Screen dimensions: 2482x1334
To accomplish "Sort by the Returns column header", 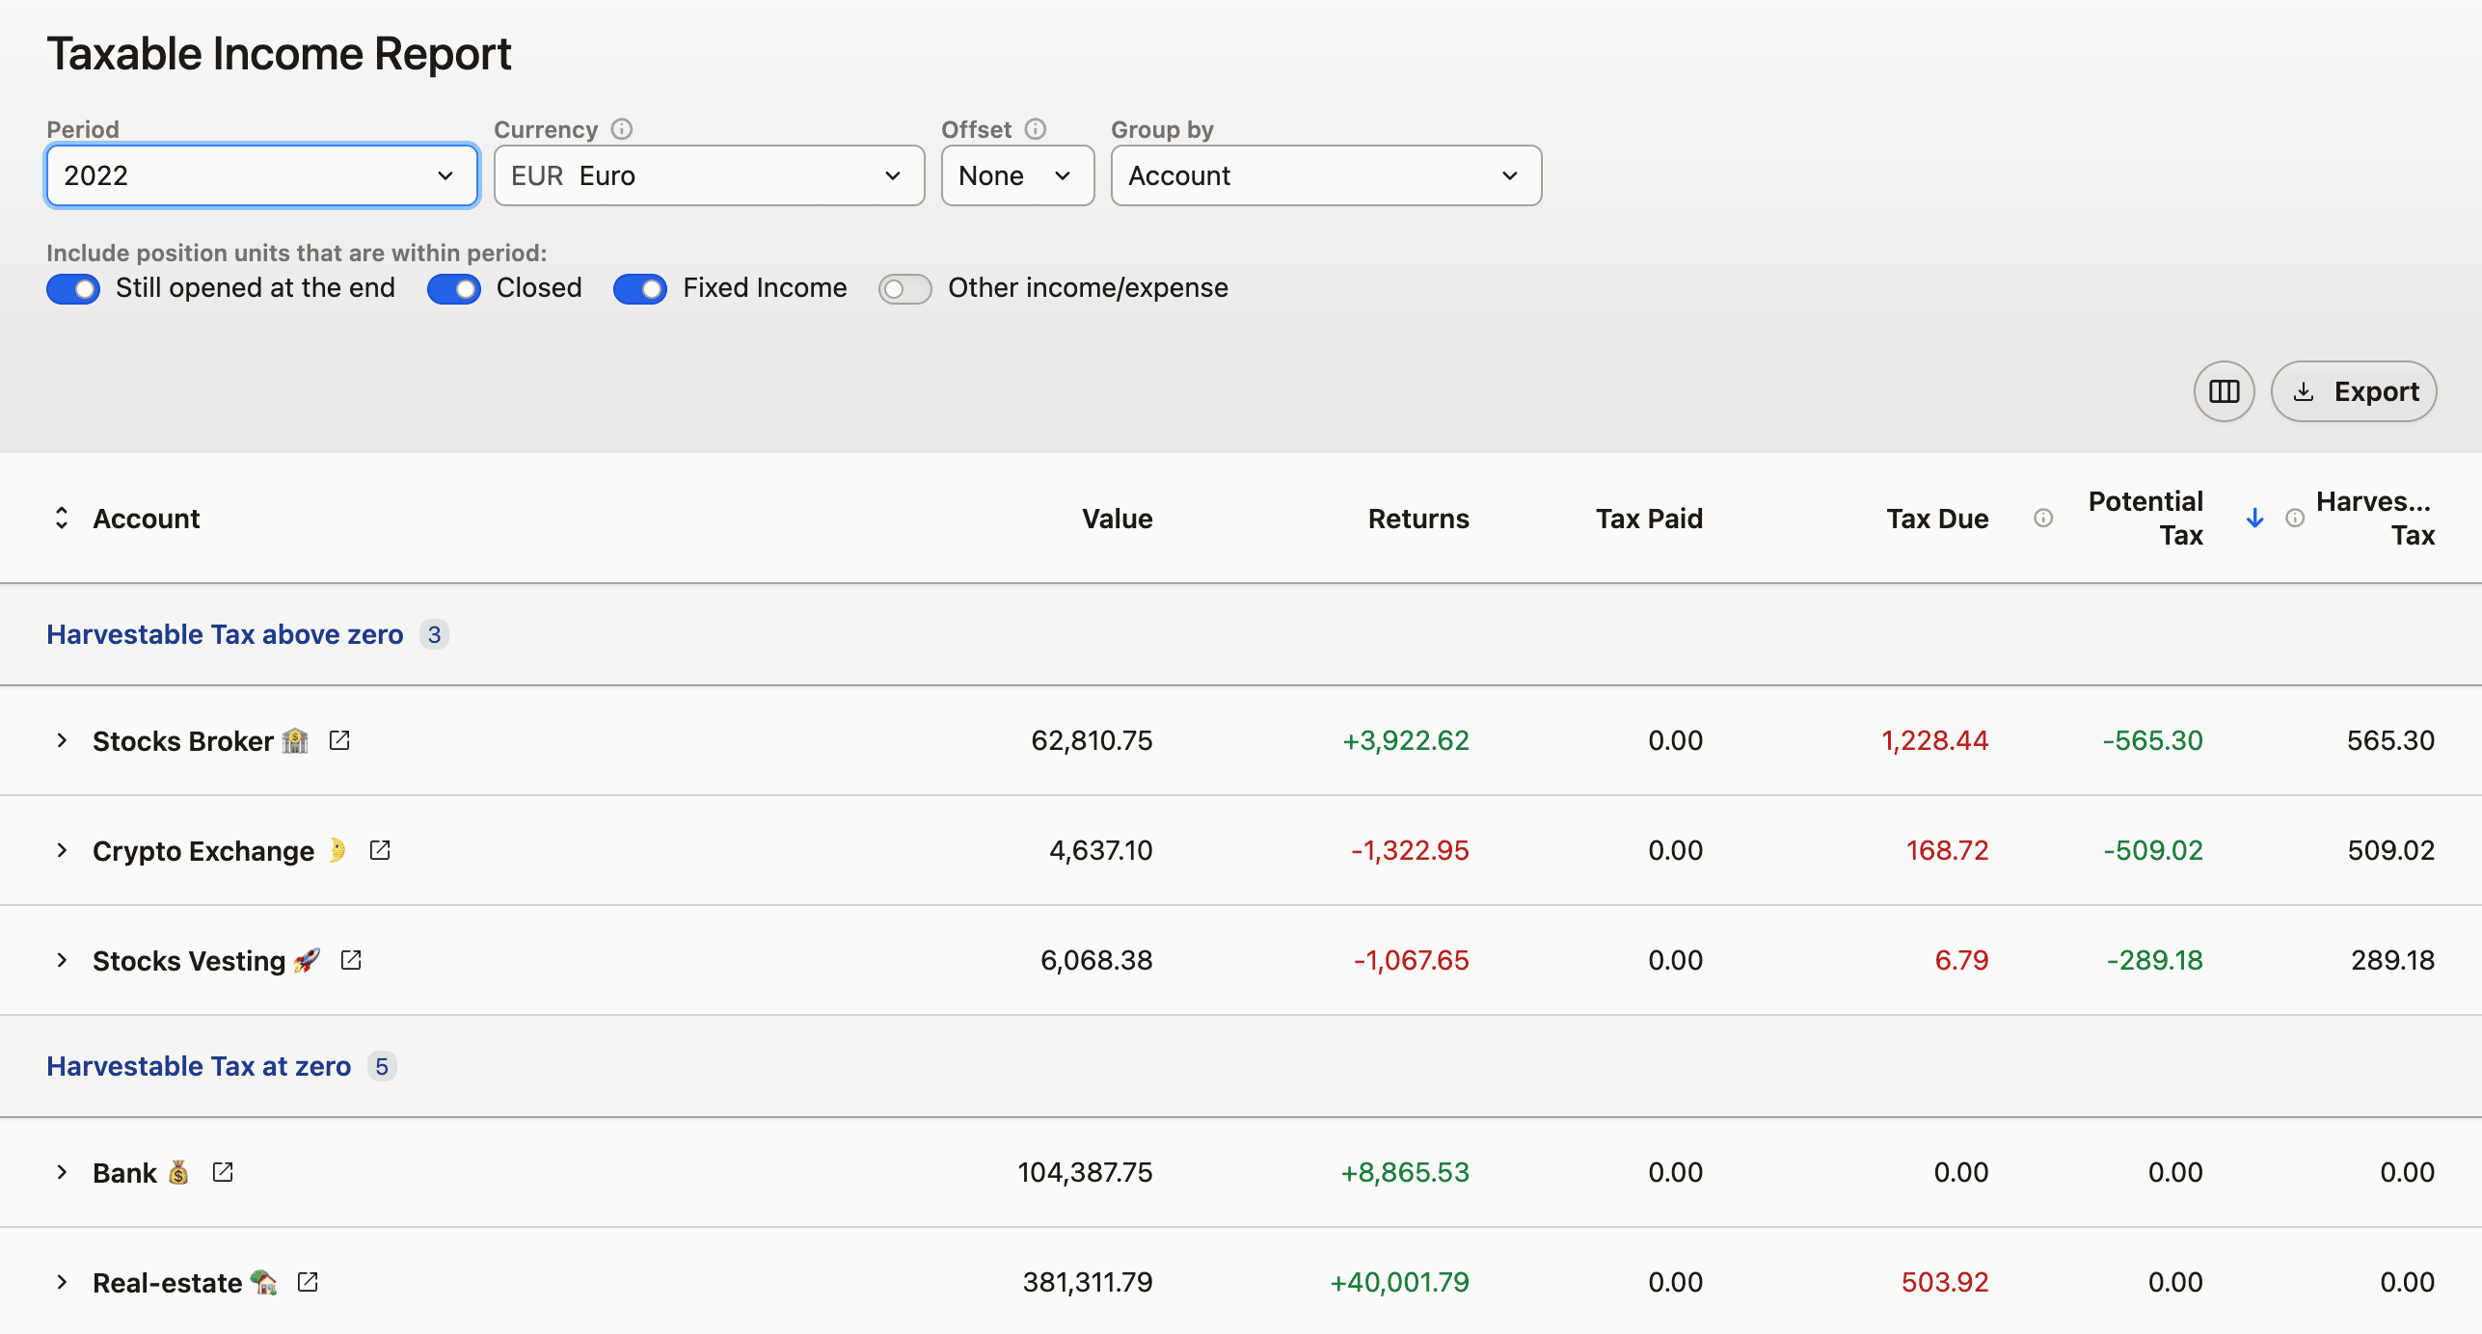I will point(1417,519).
